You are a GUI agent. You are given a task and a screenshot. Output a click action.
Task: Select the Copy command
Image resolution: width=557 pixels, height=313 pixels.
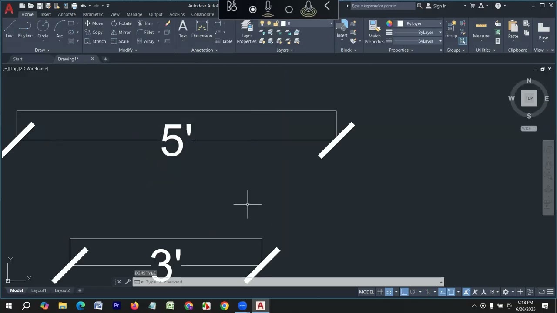[x=94, y=32]
